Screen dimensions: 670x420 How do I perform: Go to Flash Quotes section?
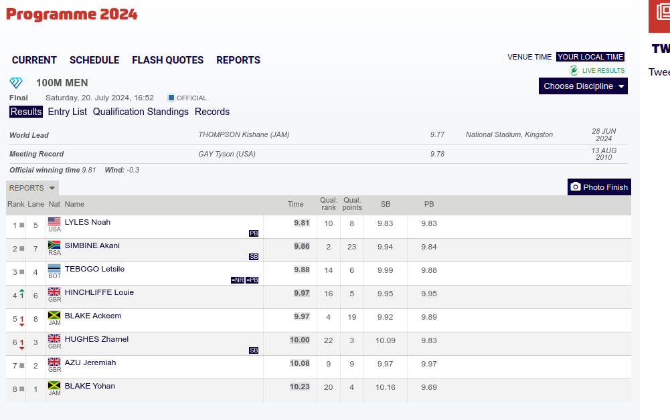tap(167, 60)
